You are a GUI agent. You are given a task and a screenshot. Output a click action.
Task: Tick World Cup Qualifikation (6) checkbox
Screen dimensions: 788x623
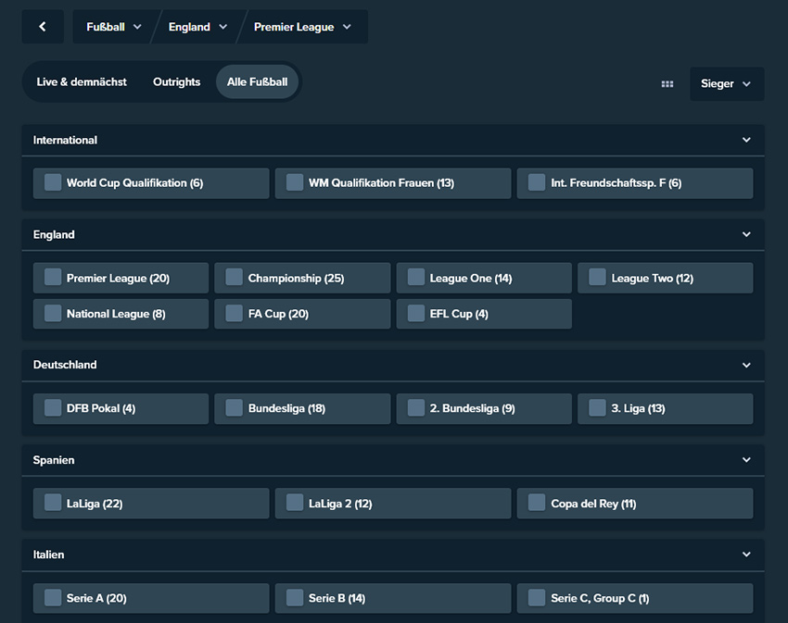coord(53,182)
